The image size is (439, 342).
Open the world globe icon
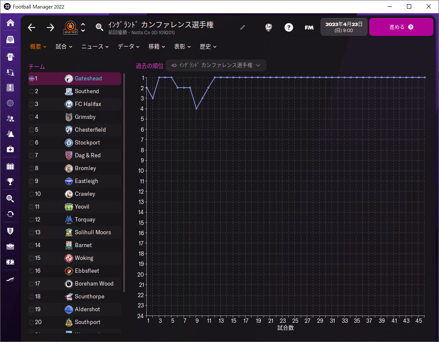coord(268,27)
